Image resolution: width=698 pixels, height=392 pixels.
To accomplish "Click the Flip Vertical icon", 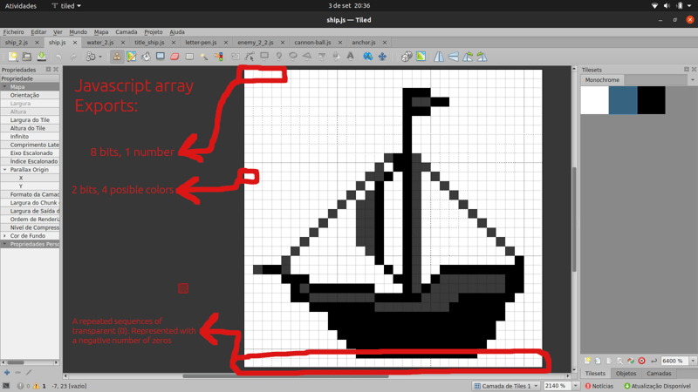I will click(454, 57).
